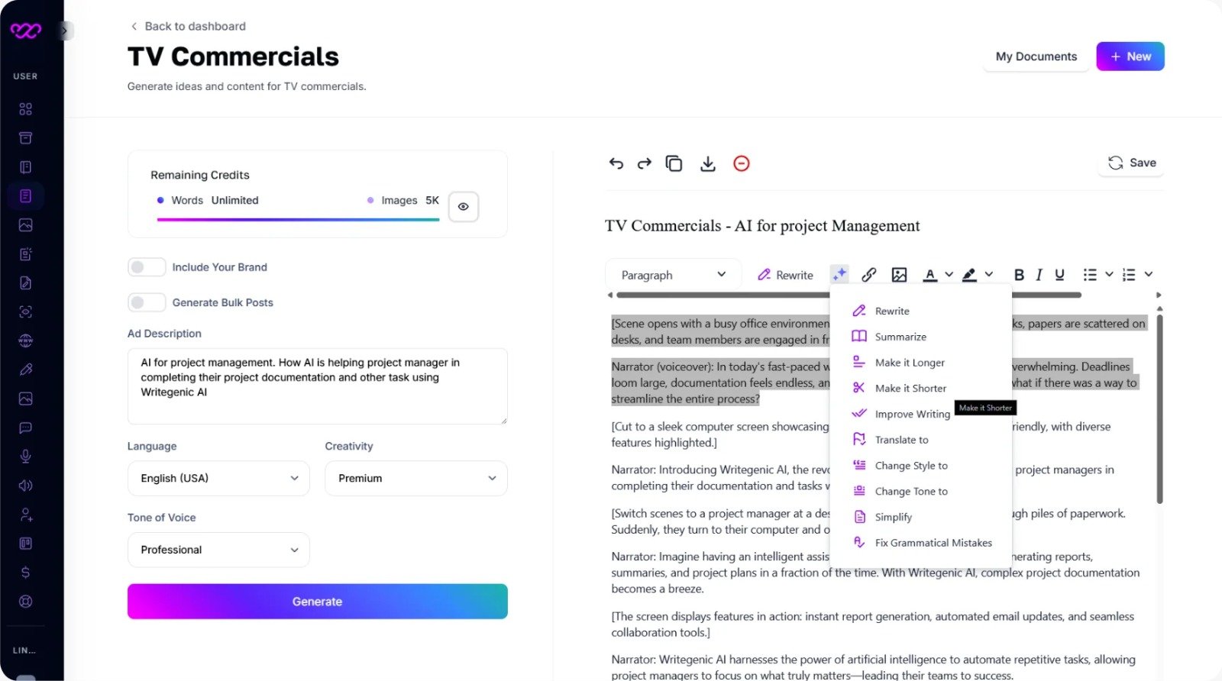Viewport: 1222px width, 681px height.
Task: Open the Paragraph style dropdown
Action: coord(673,275)
